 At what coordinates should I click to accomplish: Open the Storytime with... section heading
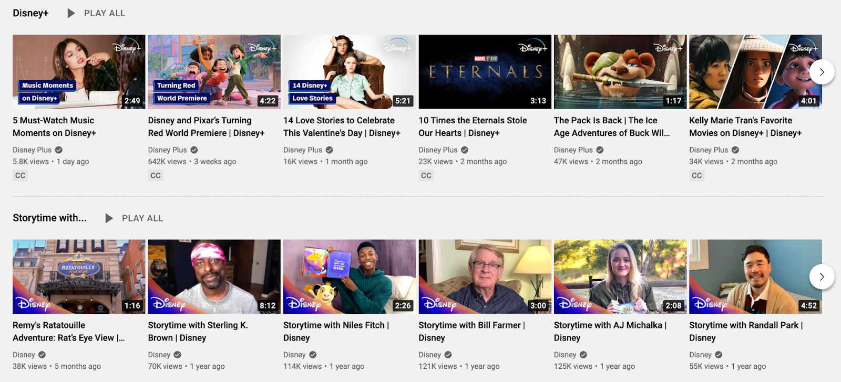49,218
